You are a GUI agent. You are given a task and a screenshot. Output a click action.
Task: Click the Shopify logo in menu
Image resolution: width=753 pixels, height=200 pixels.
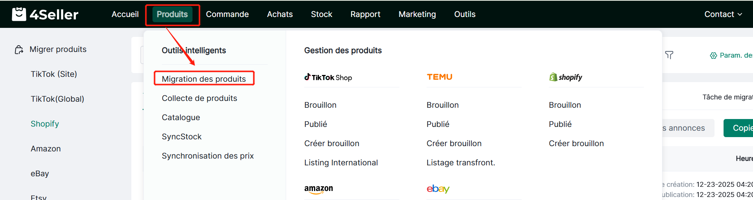pyautogui.click(x=565, y=77)
